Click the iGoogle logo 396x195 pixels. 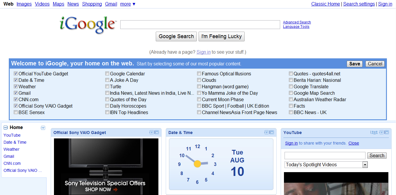click(x=88, y=25)
